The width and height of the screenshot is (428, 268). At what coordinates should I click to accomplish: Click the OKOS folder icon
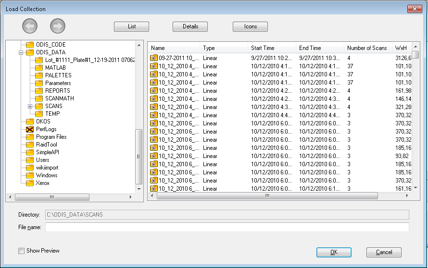[30, 122]
